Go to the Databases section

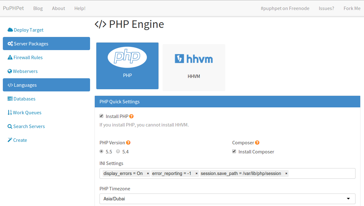tap(46, 99)
